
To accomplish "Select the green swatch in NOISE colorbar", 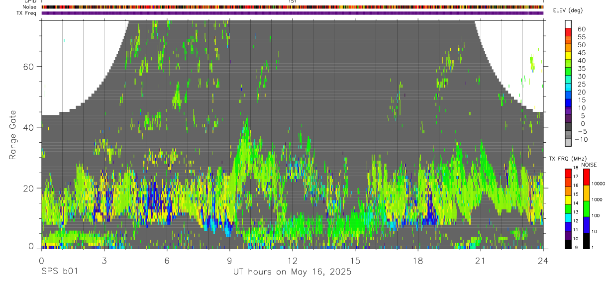I will (587, 209).
